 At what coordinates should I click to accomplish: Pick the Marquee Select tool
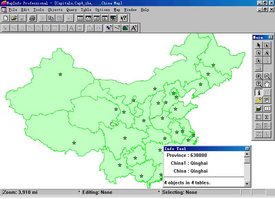pyautogui.click(x=267, y=45)
